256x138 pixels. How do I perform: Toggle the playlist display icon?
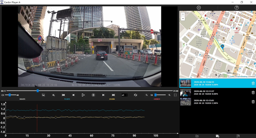point(53,95)
